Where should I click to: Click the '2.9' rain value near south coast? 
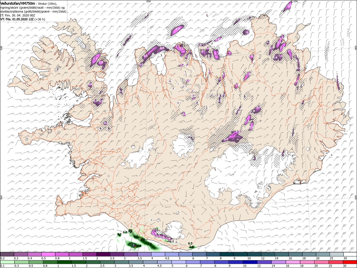(x=191, y=247)
